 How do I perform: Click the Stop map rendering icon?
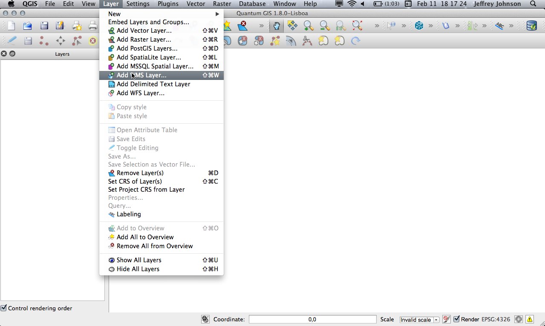tap(446, 319)
